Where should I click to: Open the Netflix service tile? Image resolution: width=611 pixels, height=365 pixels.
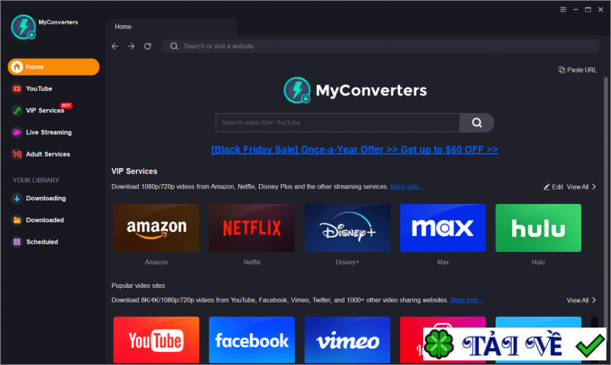pyautogui.click(x=252, y=228)
